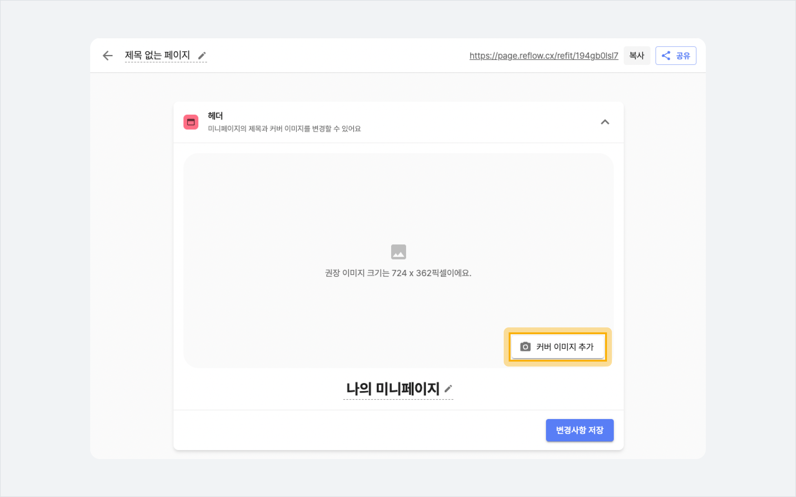
Task: Click the gray image placeholder icon
Action: pyautogui.click(x=398, y=252)
